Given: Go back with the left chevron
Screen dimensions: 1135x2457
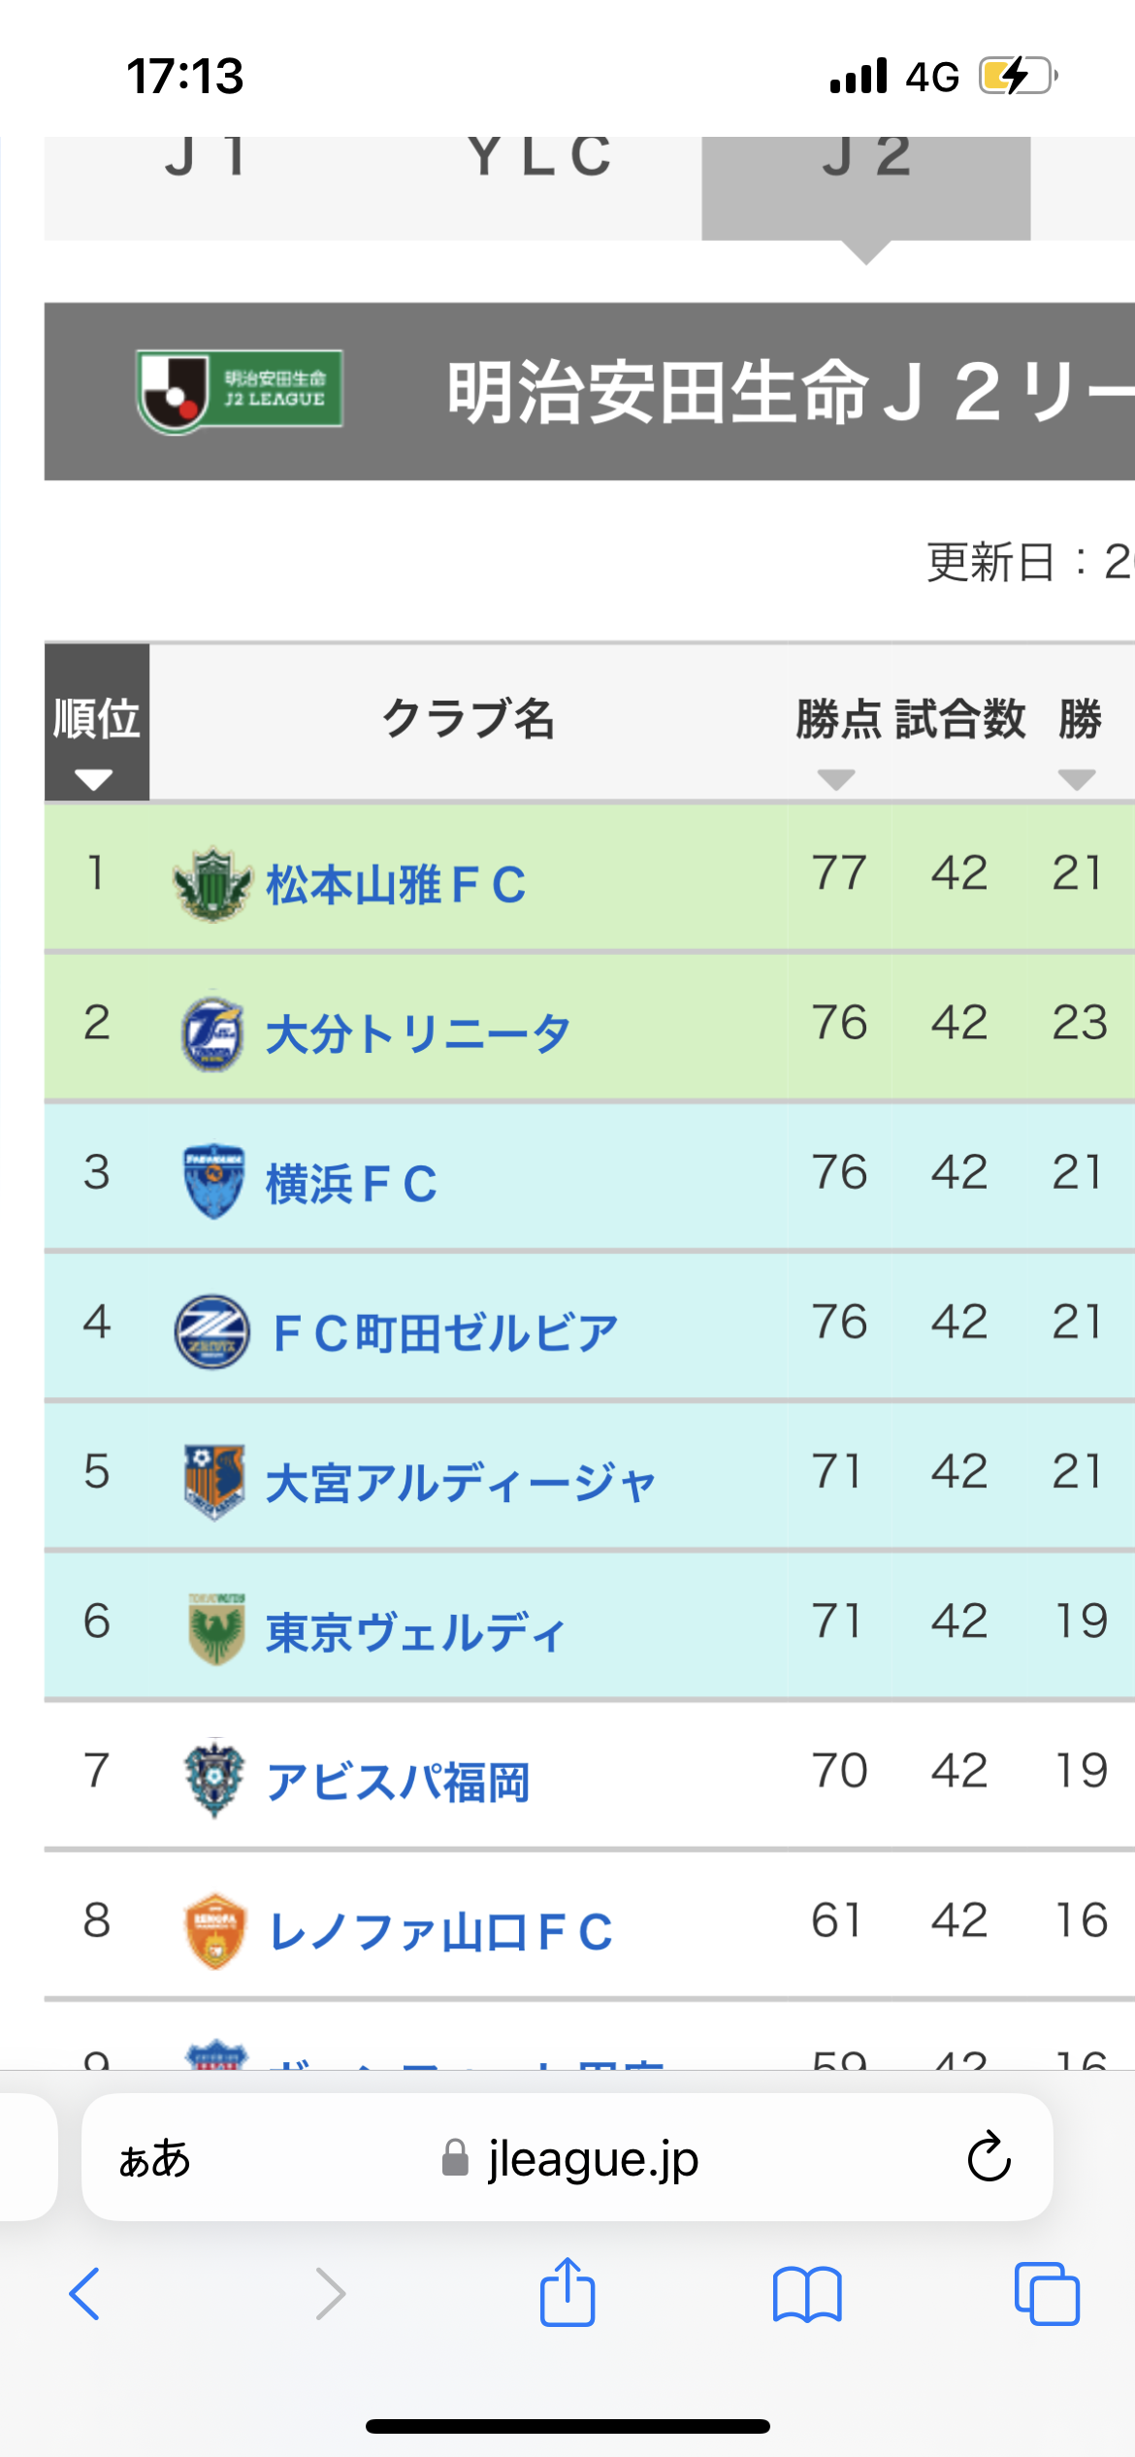Looking at the screenshot, I should (x=85, y=2294).
